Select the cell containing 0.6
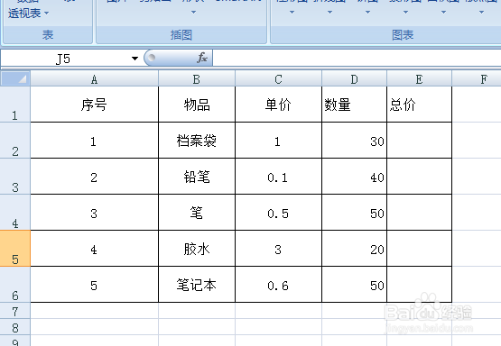This screenshot has width=501, height=346. coord(278,285)
